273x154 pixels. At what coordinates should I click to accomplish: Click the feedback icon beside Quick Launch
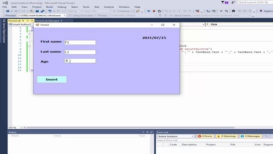tap(233, 2)
